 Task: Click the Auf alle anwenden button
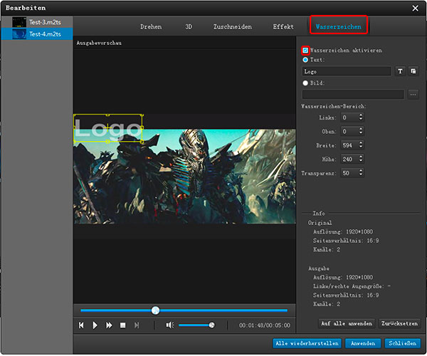coord(347,323)
